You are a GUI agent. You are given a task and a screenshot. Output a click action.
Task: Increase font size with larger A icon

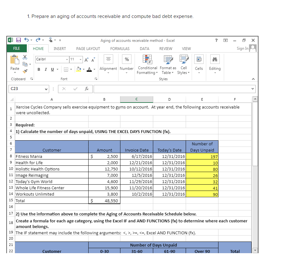click(86, 60)
